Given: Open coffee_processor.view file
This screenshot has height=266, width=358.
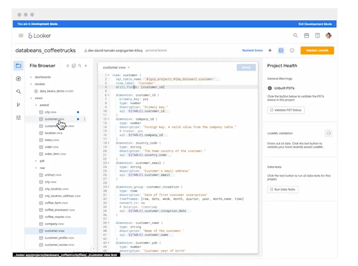Looking at the screenshot, I should click(x=60, y=210).
